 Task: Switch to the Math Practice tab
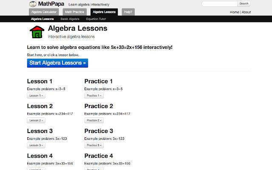(75, 12)
